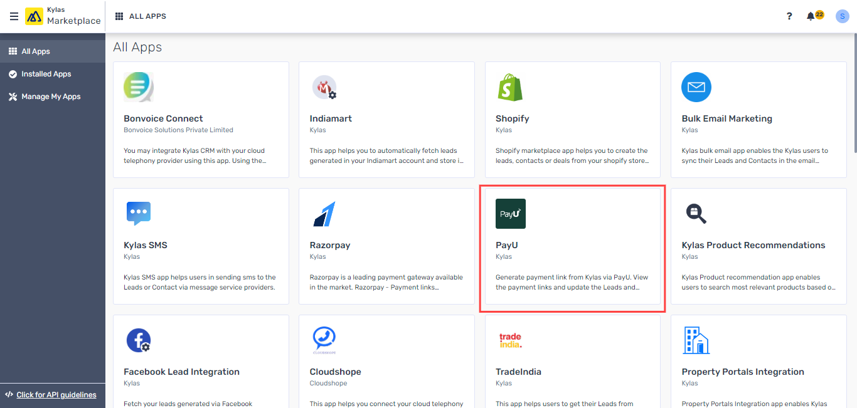Click the API guidelines link

coord(56,395)
